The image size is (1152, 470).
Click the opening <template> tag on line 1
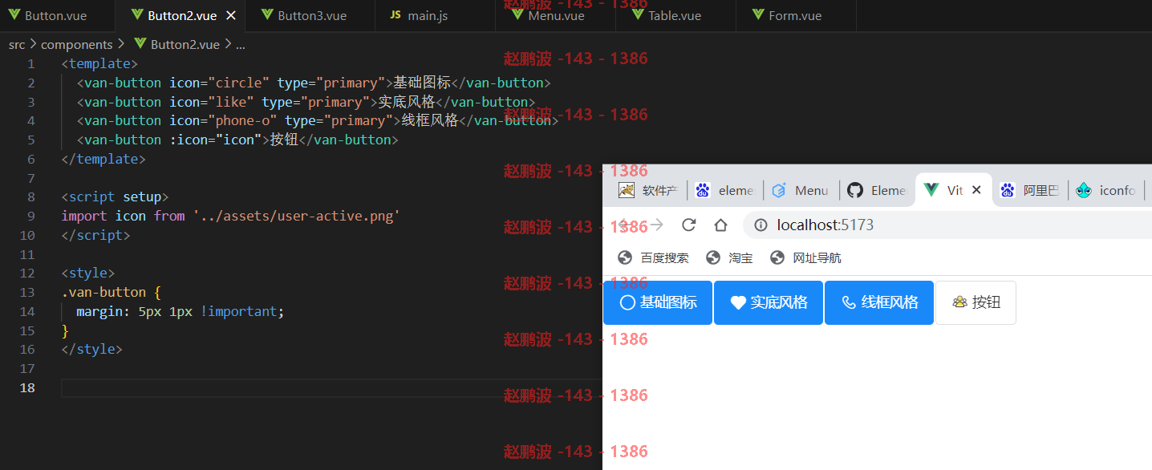pyautogui.click(x=99, y=63)
